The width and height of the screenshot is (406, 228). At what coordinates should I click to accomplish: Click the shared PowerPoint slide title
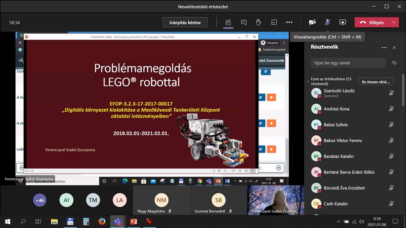(x=142, y=75)
